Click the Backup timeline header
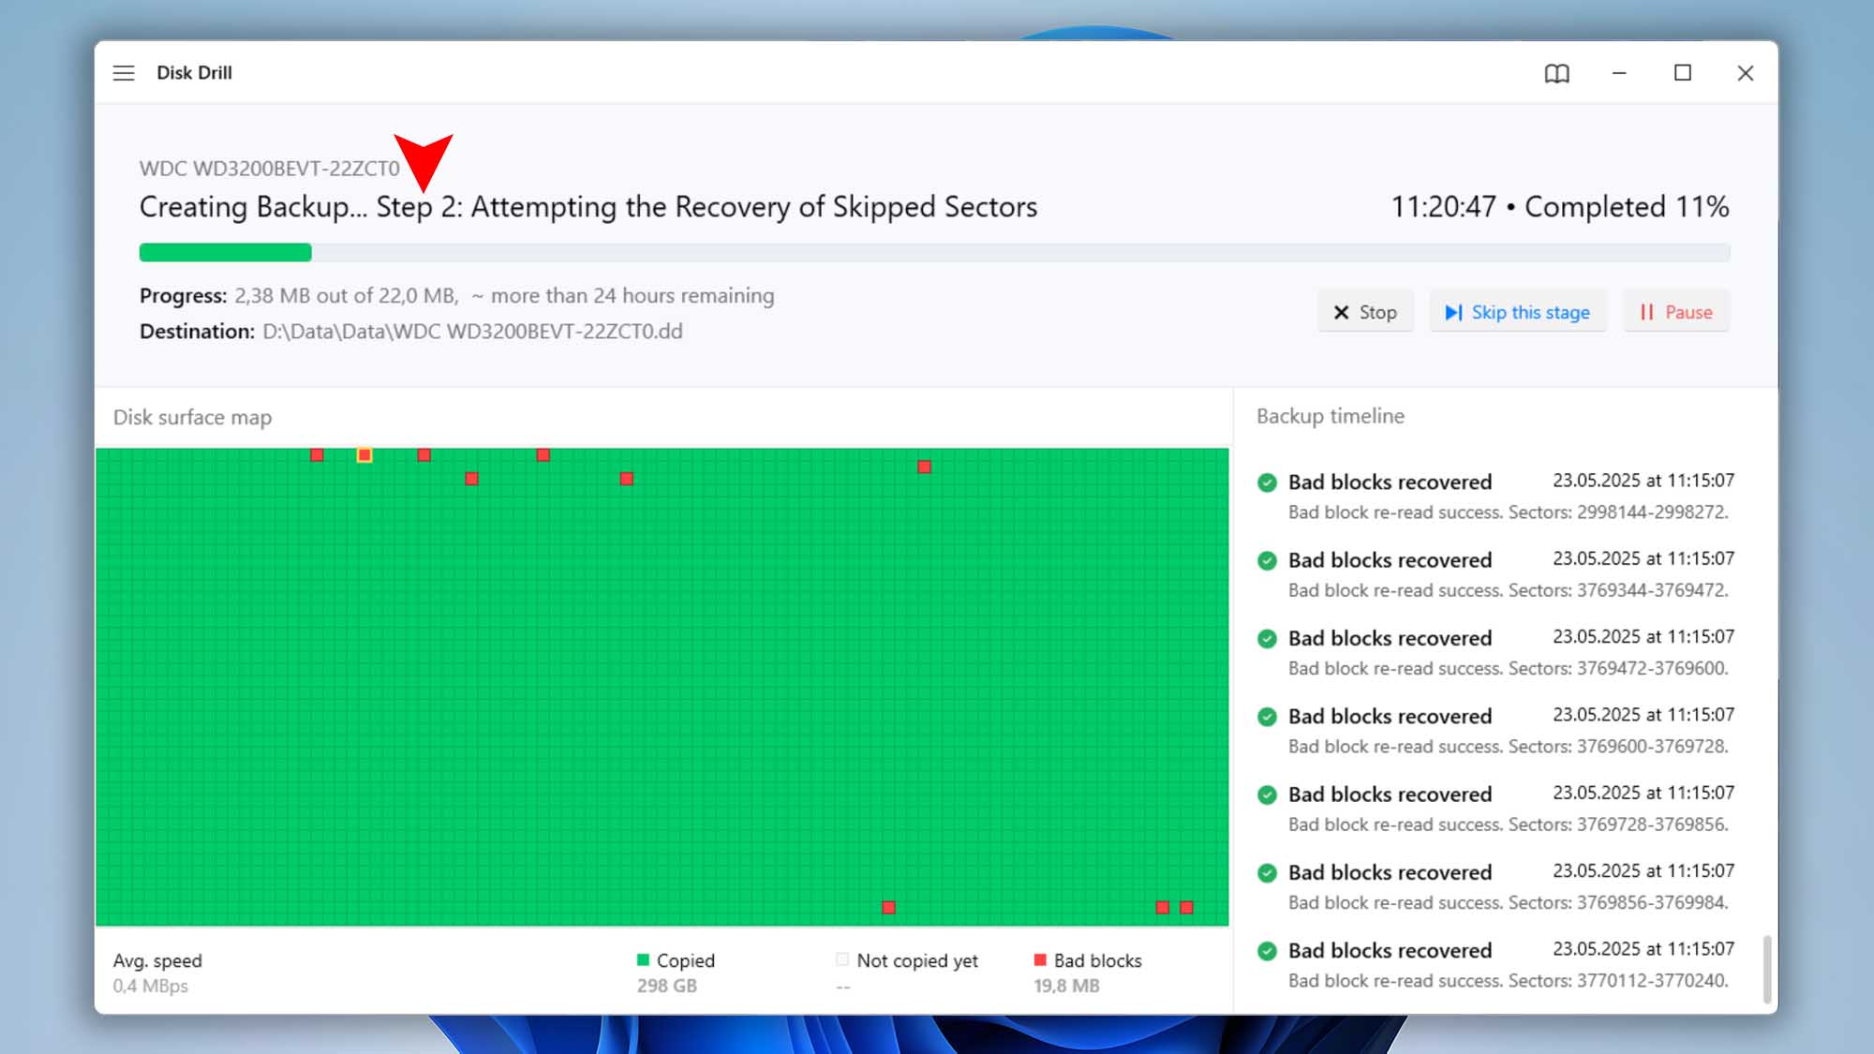Viewport: 1874px width, 1054px height. tap(1331, 416)
